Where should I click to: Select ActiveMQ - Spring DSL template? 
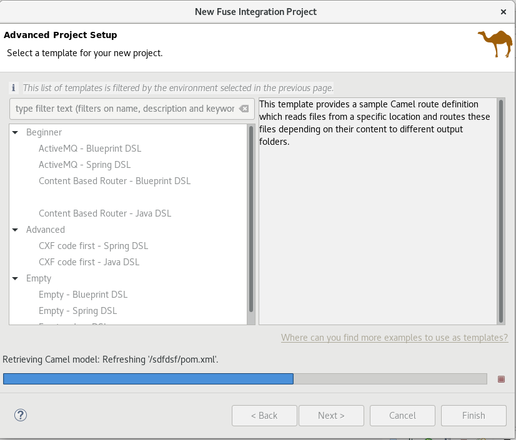pyautogui.click(x=84, y=165)
